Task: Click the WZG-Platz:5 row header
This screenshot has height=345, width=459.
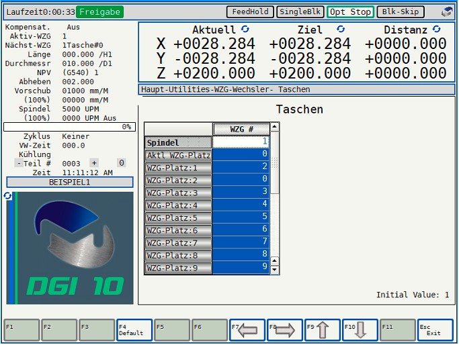Action: 178,218
